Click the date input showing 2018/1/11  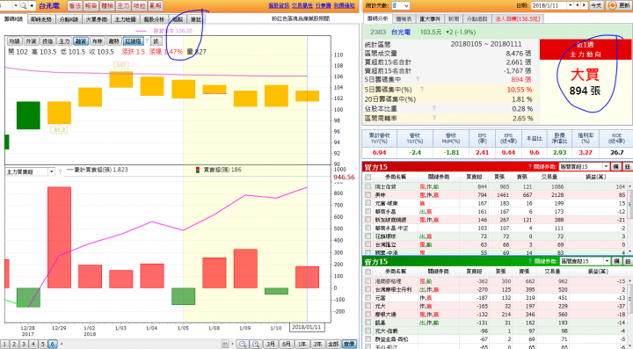(x=549, y=5)
